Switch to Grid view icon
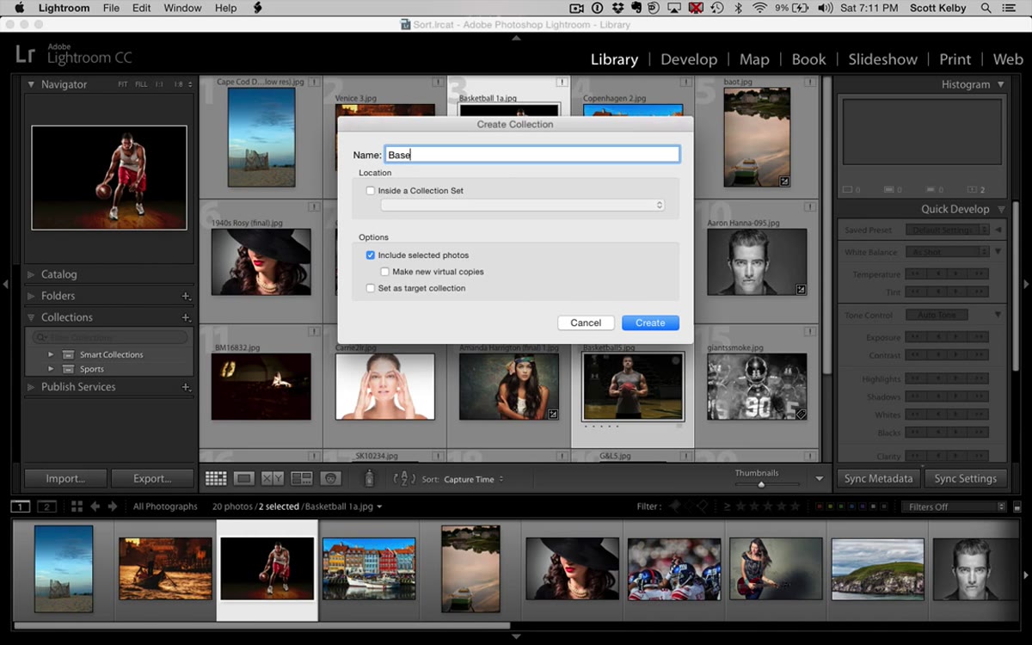This screenshot has height=645, width=1032. (216, 478)
